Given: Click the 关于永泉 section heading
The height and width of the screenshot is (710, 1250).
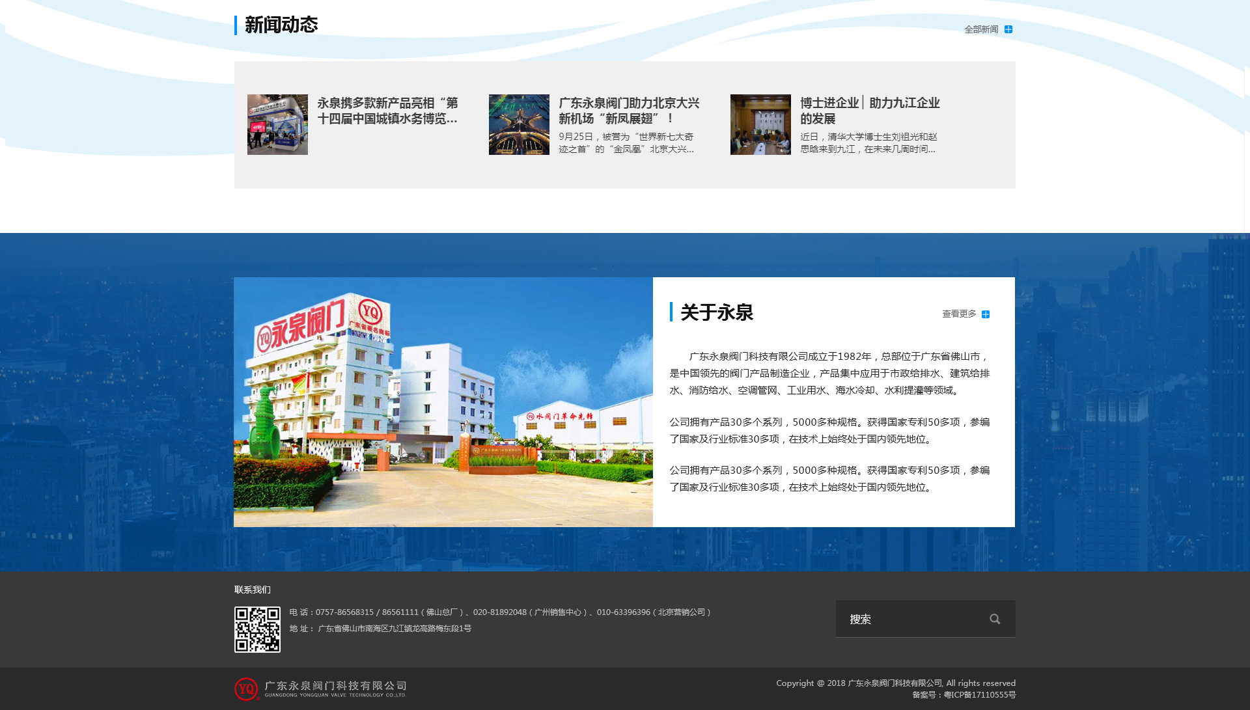Looking at the screenshot, I should [x=716, y=312].
